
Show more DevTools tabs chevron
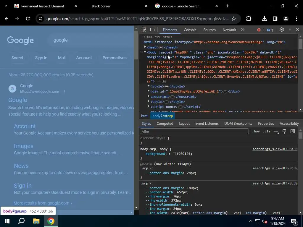[x=243, y=30]
